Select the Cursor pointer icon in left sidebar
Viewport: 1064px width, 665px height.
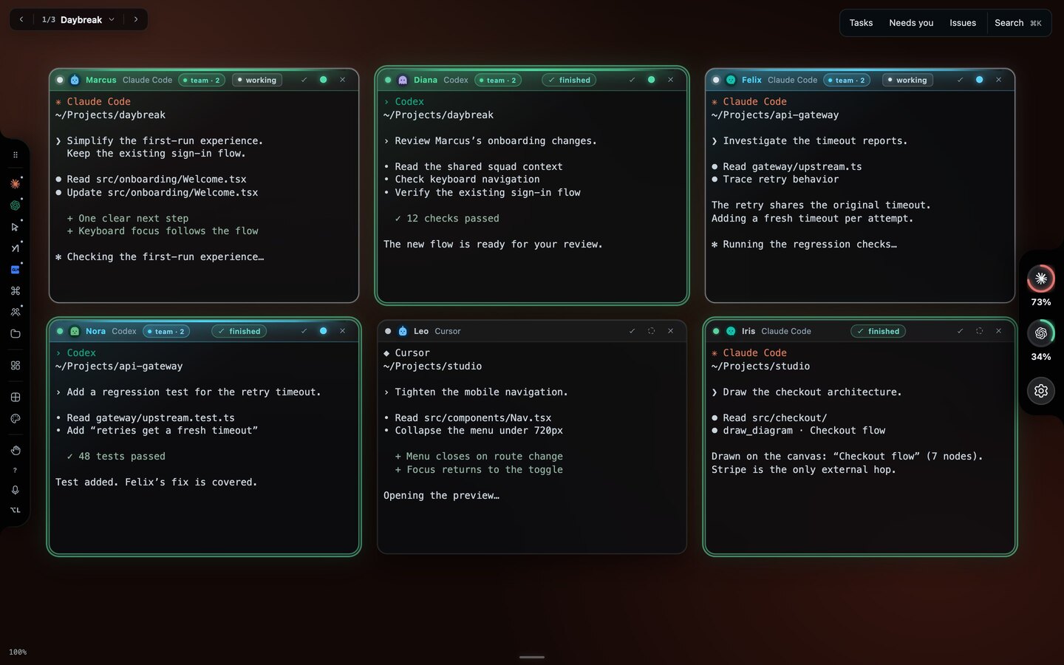(x=15, y=227)
